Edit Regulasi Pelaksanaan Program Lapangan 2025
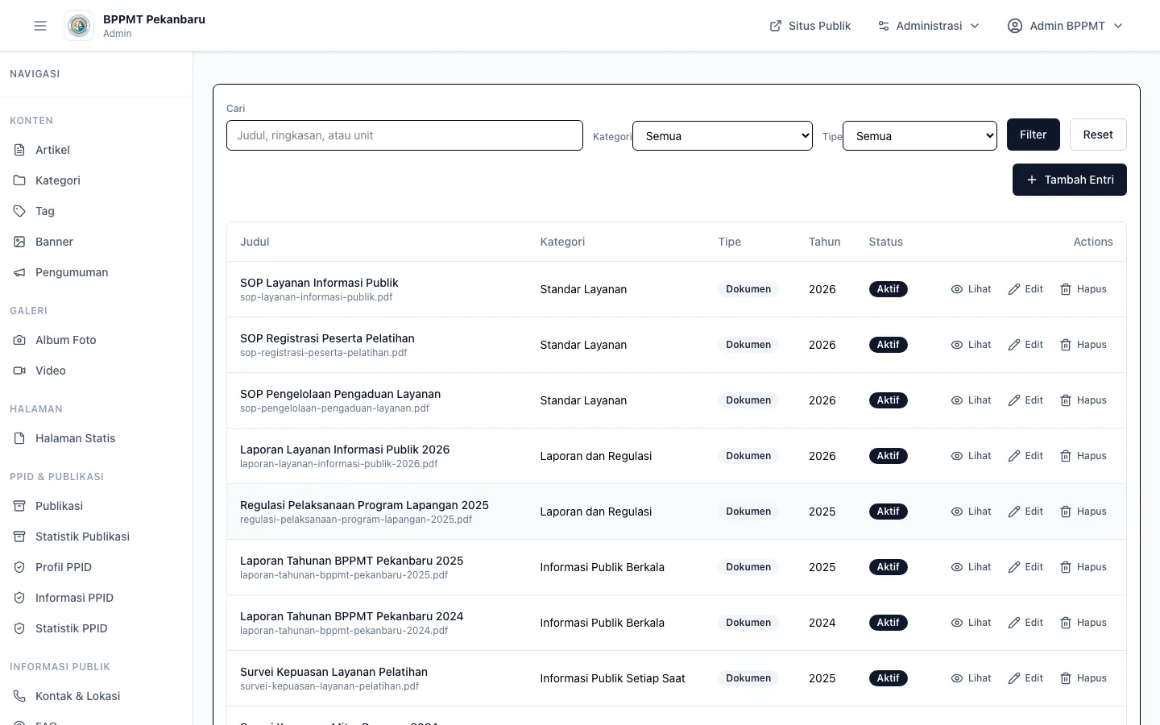This screenshot has height=725, width=1160. (1025, 512)
